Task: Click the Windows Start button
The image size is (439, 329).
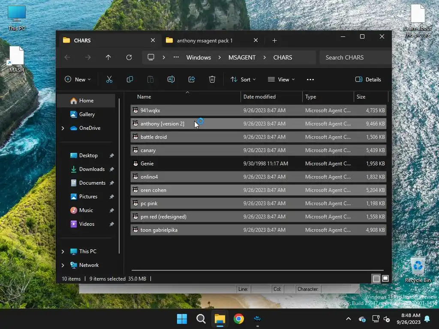Action: (x=182, y=319)
